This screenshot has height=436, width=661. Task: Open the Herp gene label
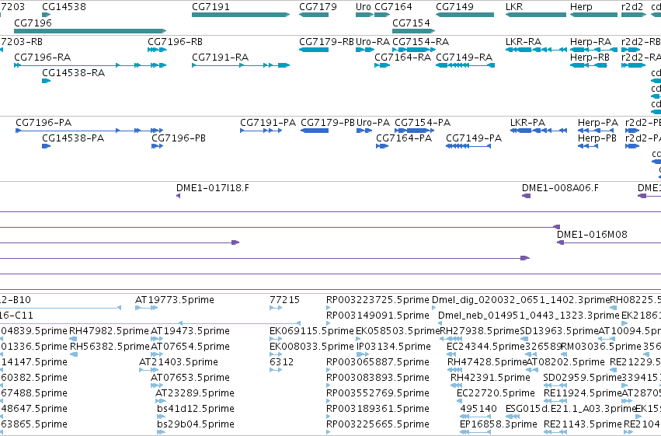coord(581,7)
